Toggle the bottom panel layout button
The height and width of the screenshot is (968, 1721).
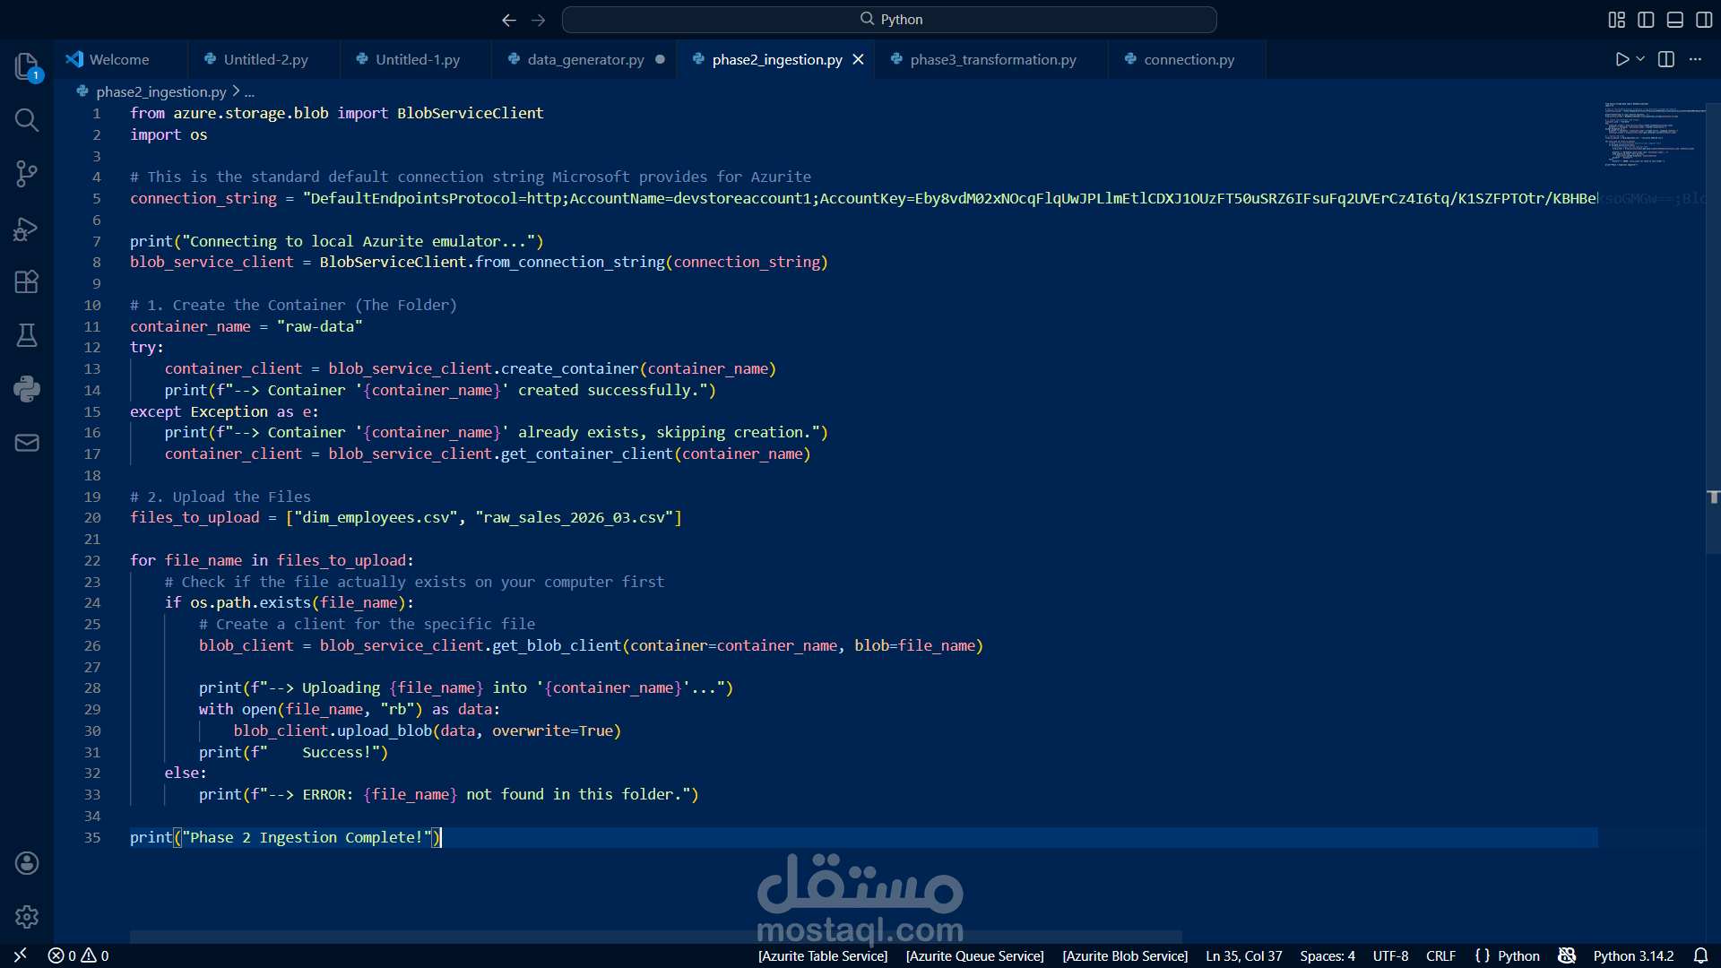tap(1674, 20)
